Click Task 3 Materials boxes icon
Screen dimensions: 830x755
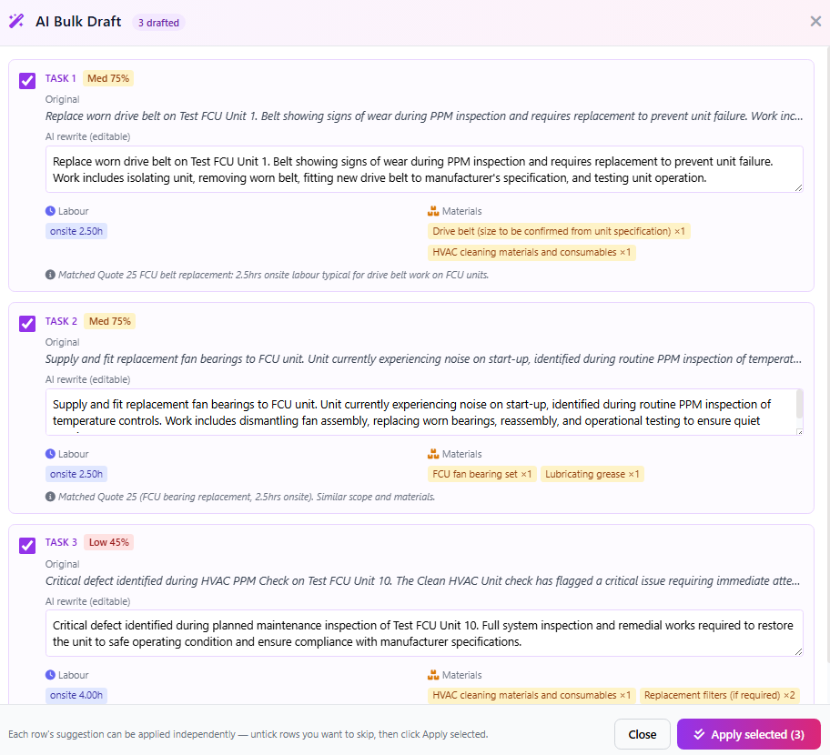tap(433, 675)
